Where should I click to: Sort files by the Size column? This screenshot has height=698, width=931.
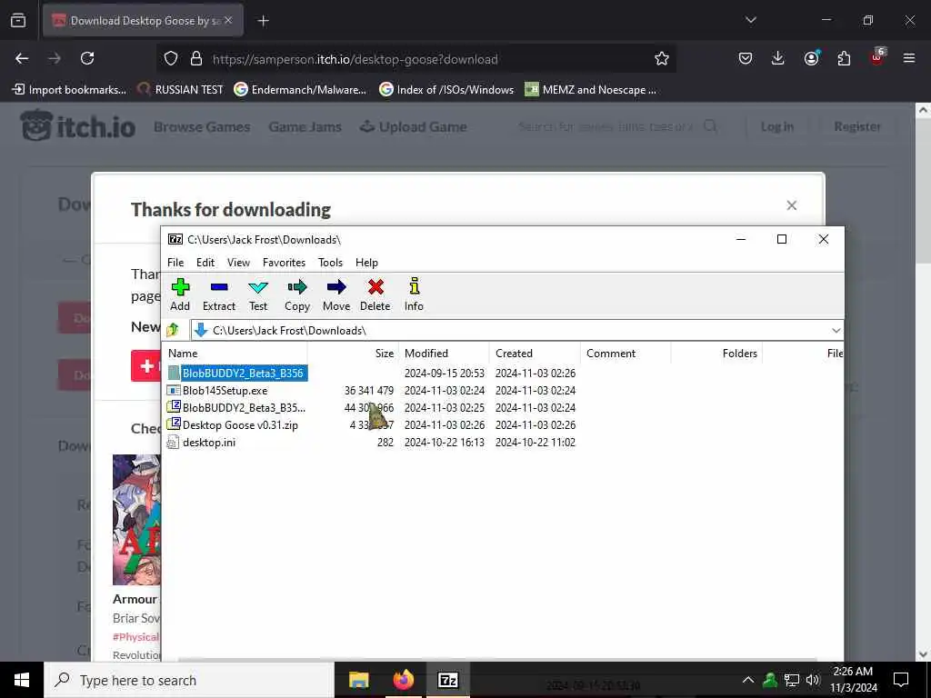point(354,354)
